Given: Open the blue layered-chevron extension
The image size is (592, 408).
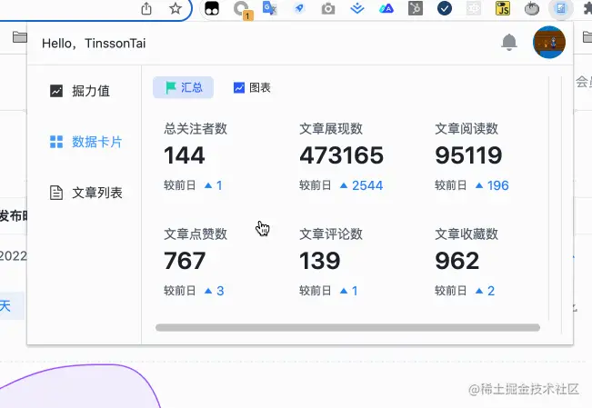Looking at the screenshot, I should click(357, 8).
